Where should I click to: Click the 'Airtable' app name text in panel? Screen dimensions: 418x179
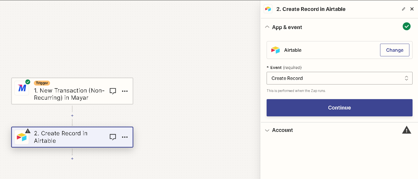point(293,50)
